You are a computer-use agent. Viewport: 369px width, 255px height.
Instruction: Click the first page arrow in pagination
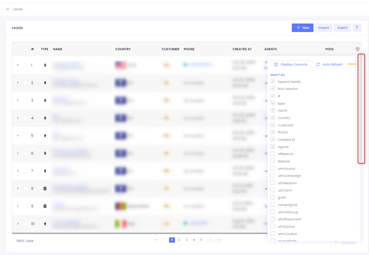156,240
